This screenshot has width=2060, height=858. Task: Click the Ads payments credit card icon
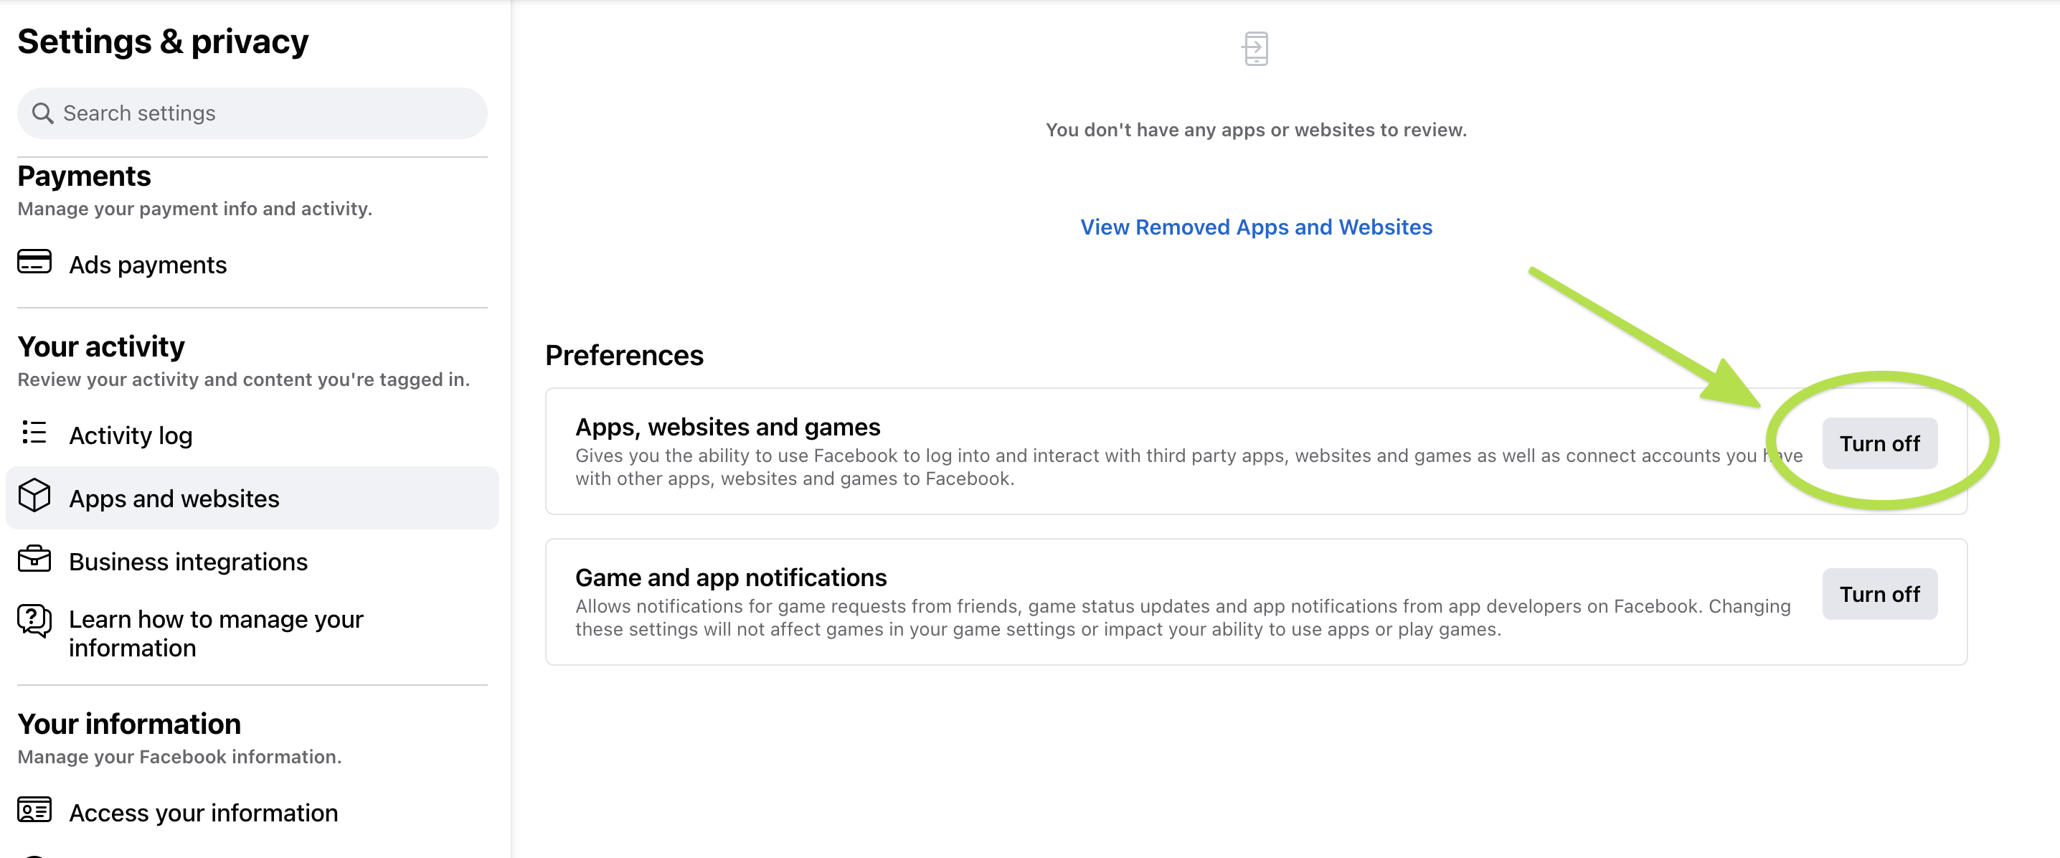coord(34,261)
